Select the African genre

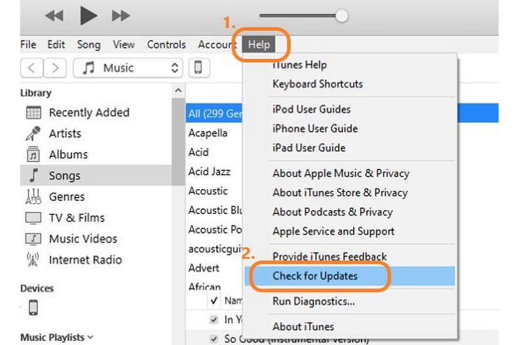pyautogui.click(x=204, y=287)
